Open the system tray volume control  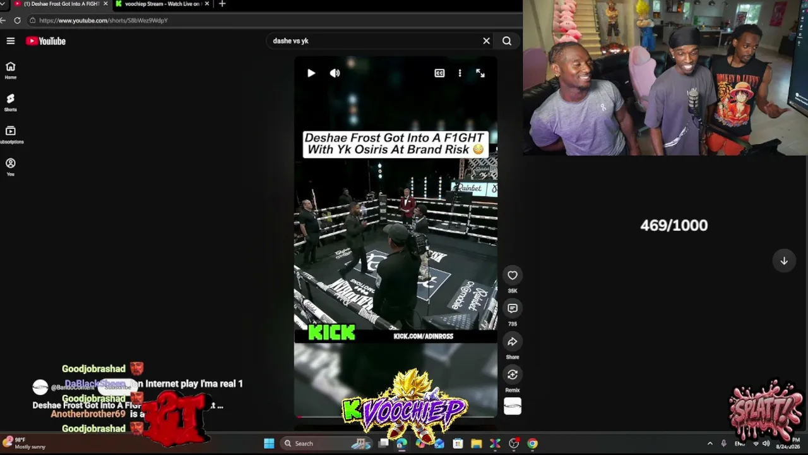(x=766, y=444)
